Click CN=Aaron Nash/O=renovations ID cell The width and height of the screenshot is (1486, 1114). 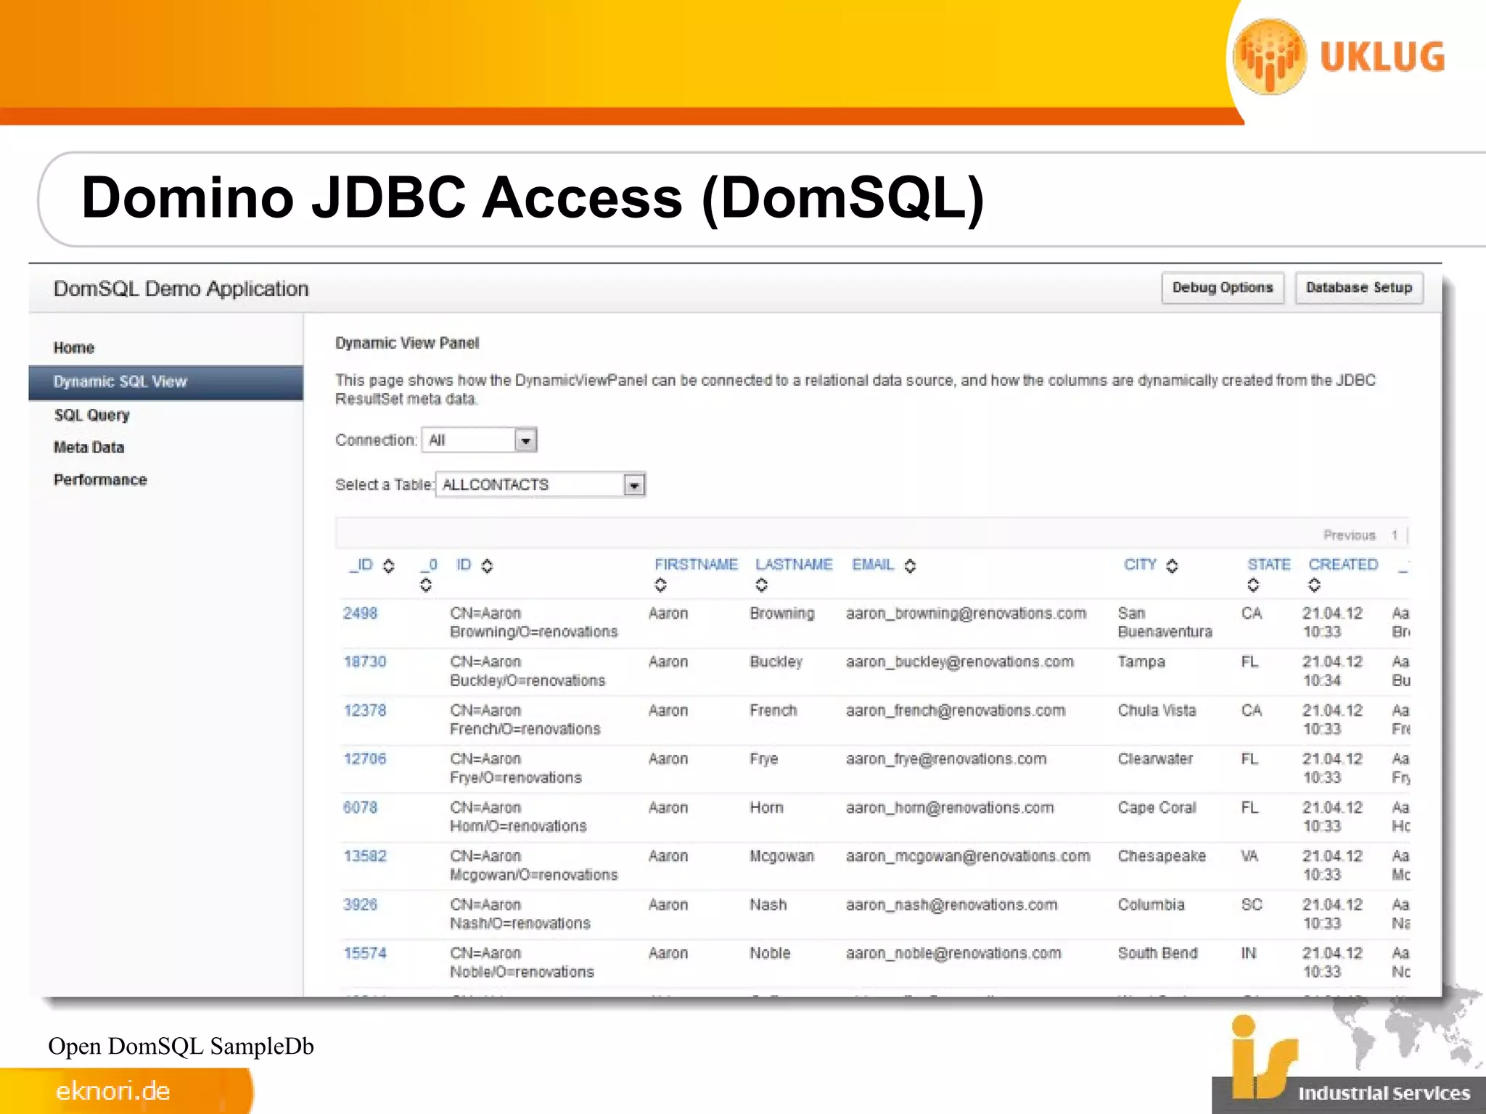coord(520,915)
